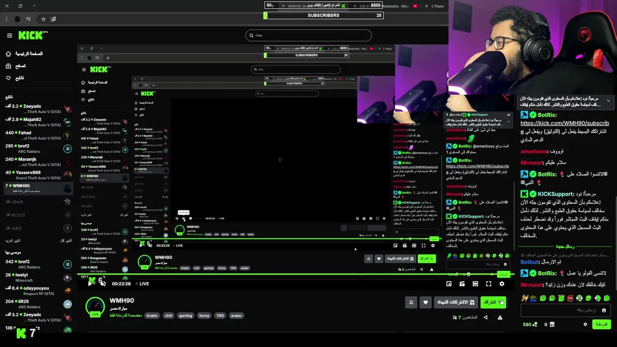
Task: Enter fullscreen in the player
Action: [x=488, y=284]
